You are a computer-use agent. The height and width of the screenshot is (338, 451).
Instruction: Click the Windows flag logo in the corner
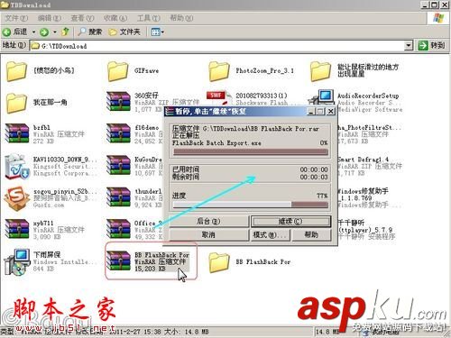tap(438, 18)
